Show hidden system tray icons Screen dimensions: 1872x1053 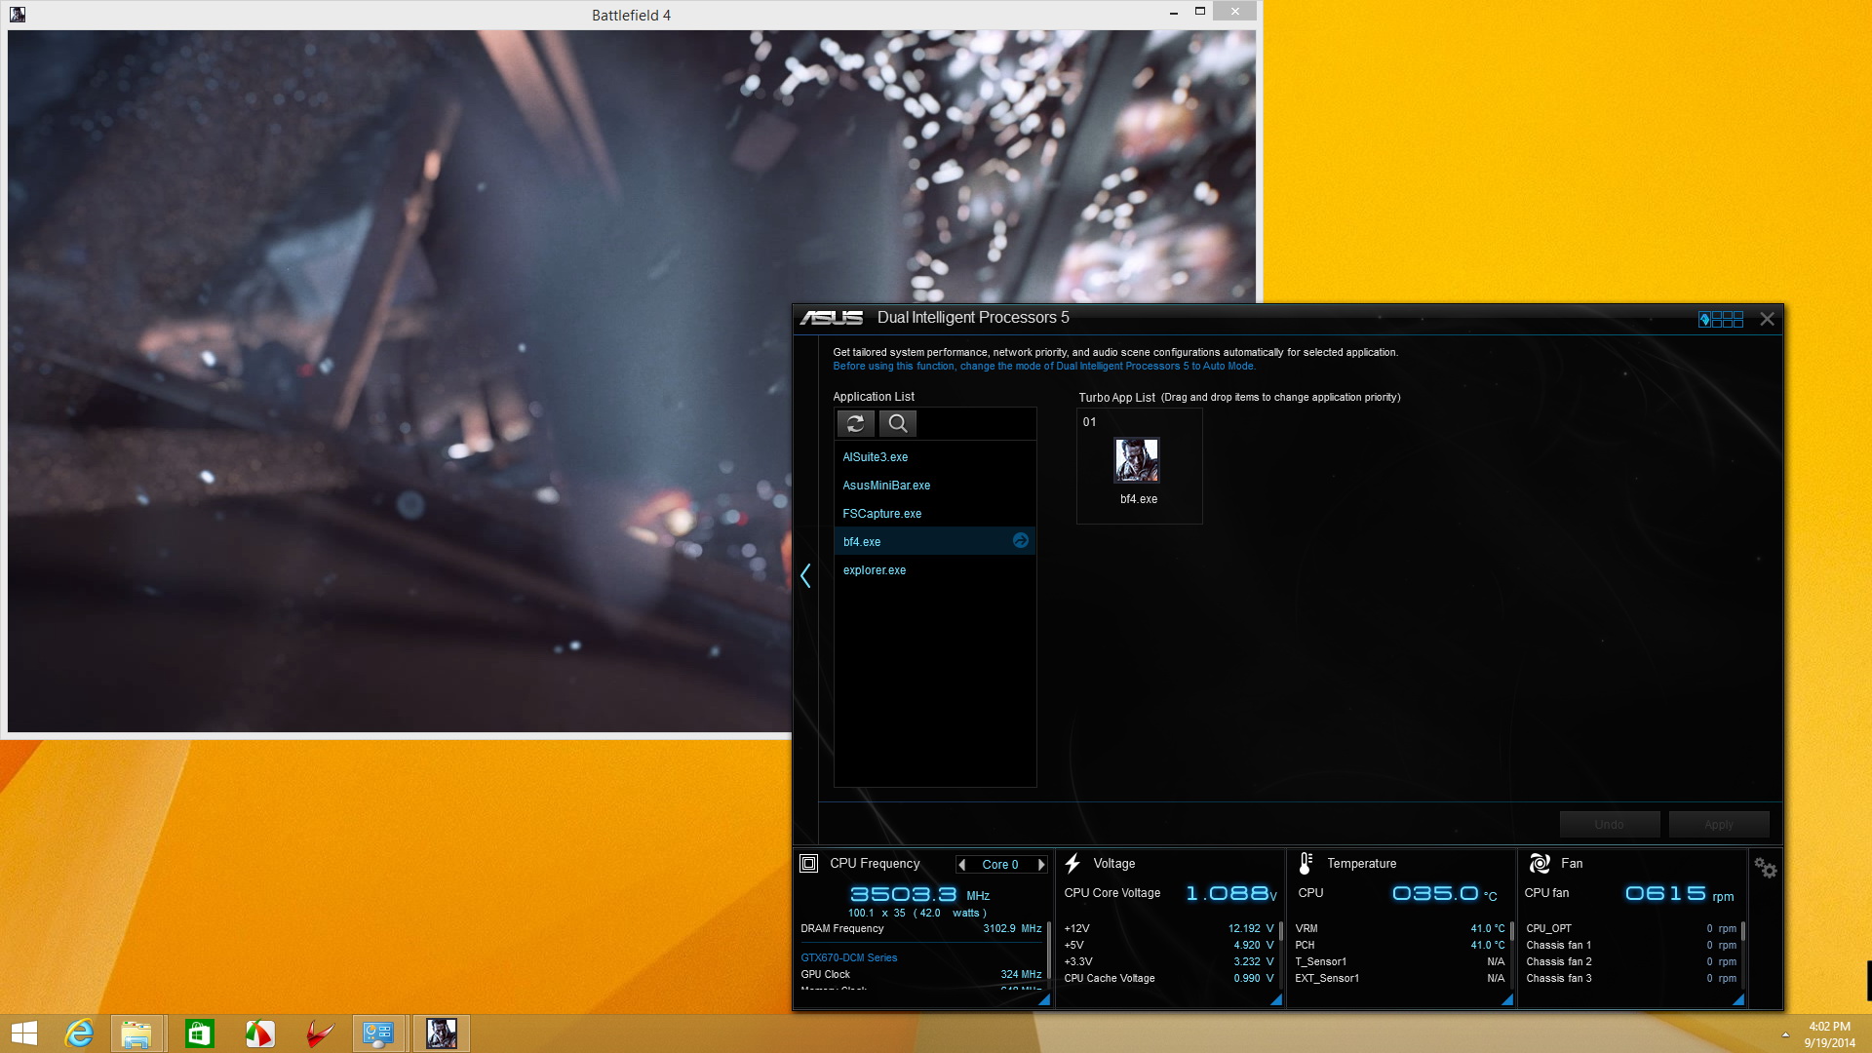pyautogui.click(x=1785, y=1034)
